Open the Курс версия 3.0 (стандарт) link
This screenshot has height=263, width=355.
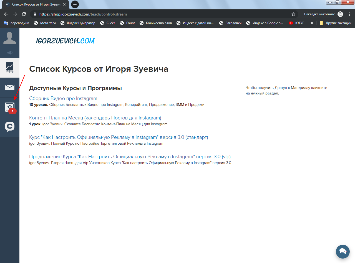(119, 137)
